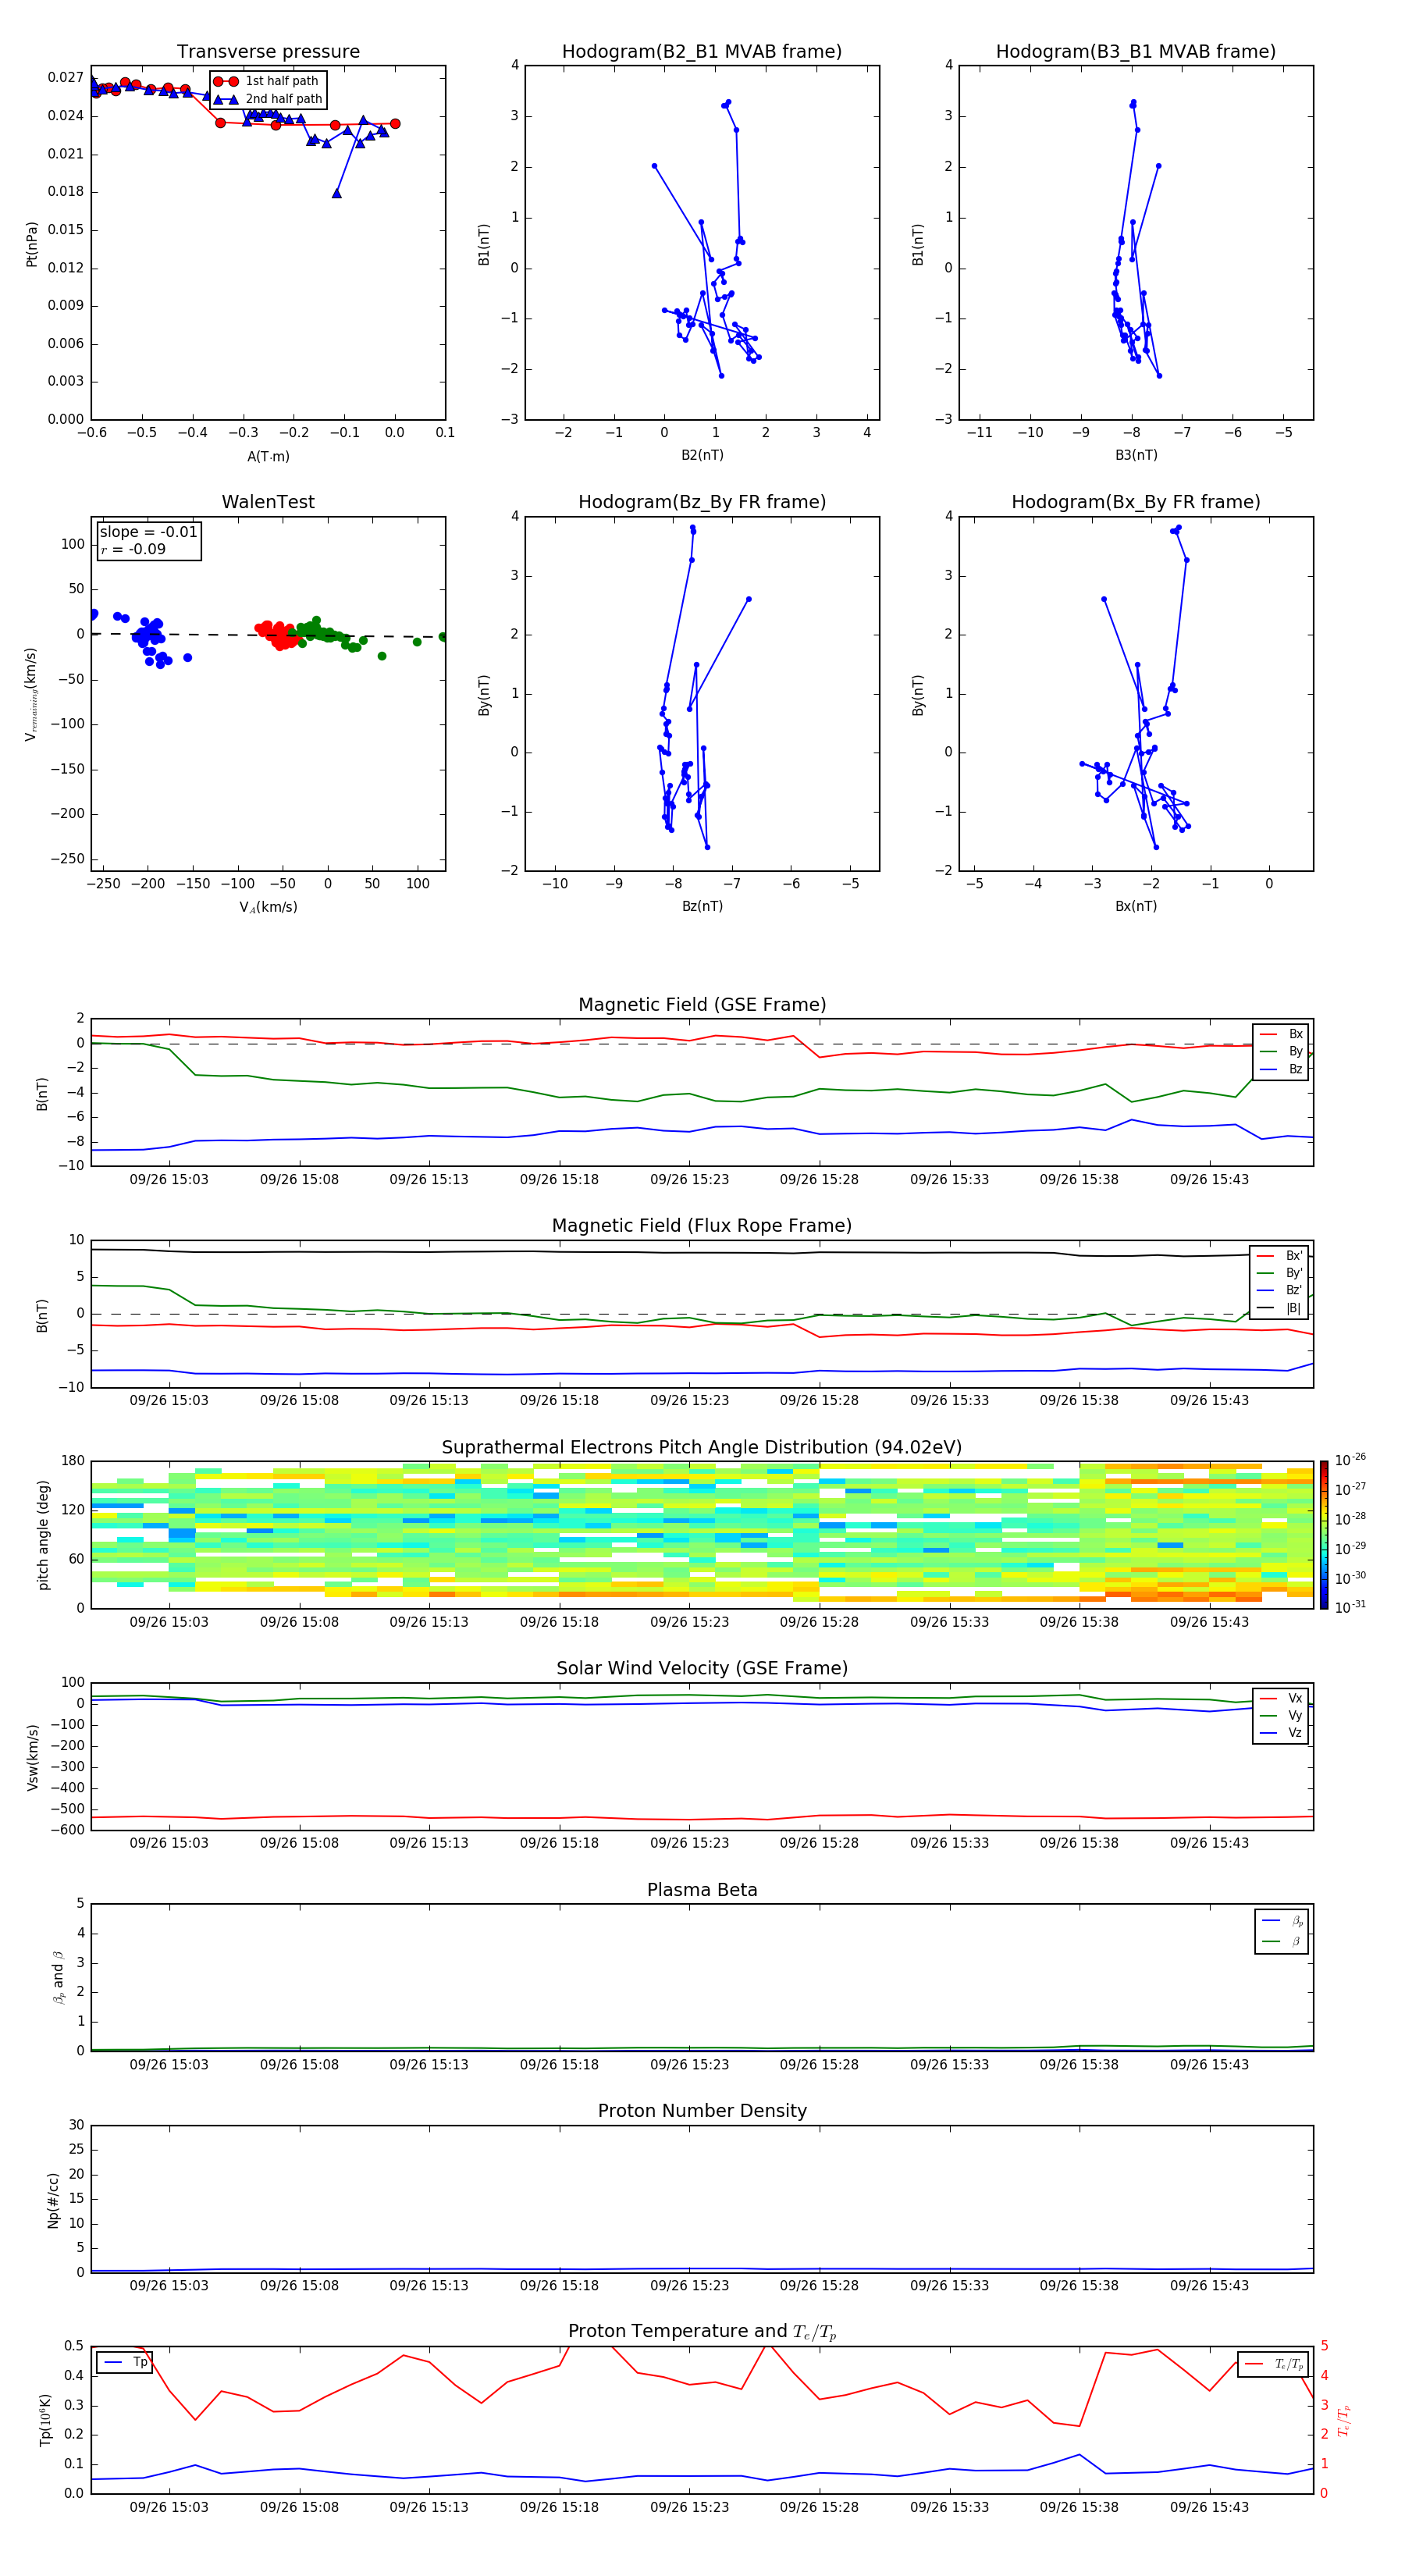Select By entry in GSE magnetic field legend
This screenshot has width=1405, height=2576.
1281,1051
